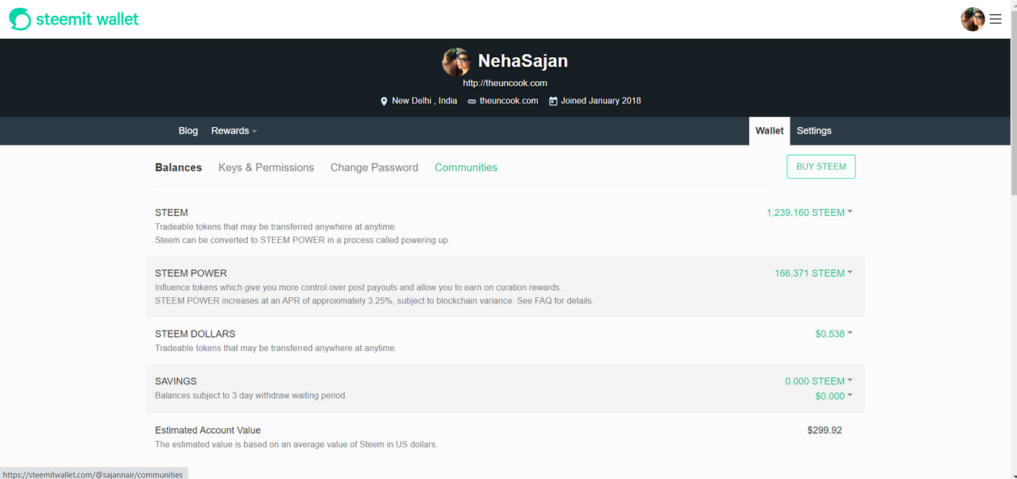Click the calendar icon beside Joined January 2018

(x=553, y=101)
